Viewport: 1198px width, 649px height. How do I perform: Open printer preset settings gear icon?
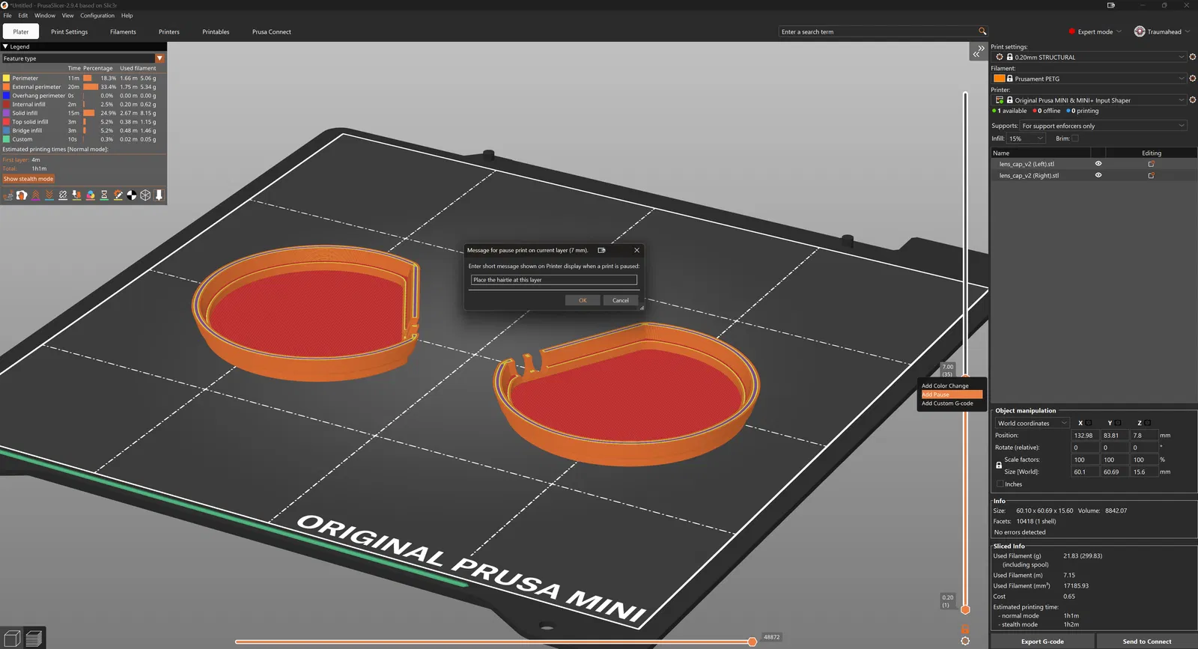1193,100
